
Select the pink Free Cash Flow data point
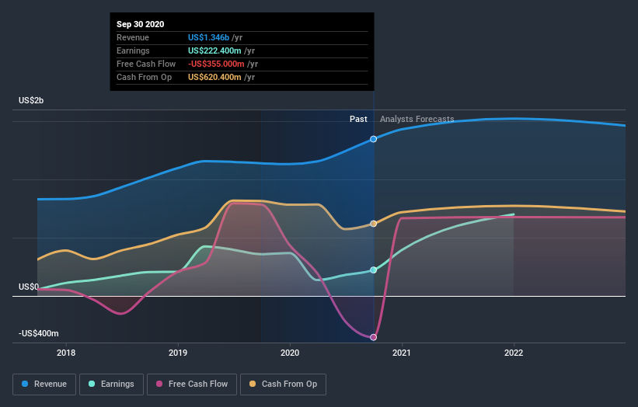click(x=373, y=337)
